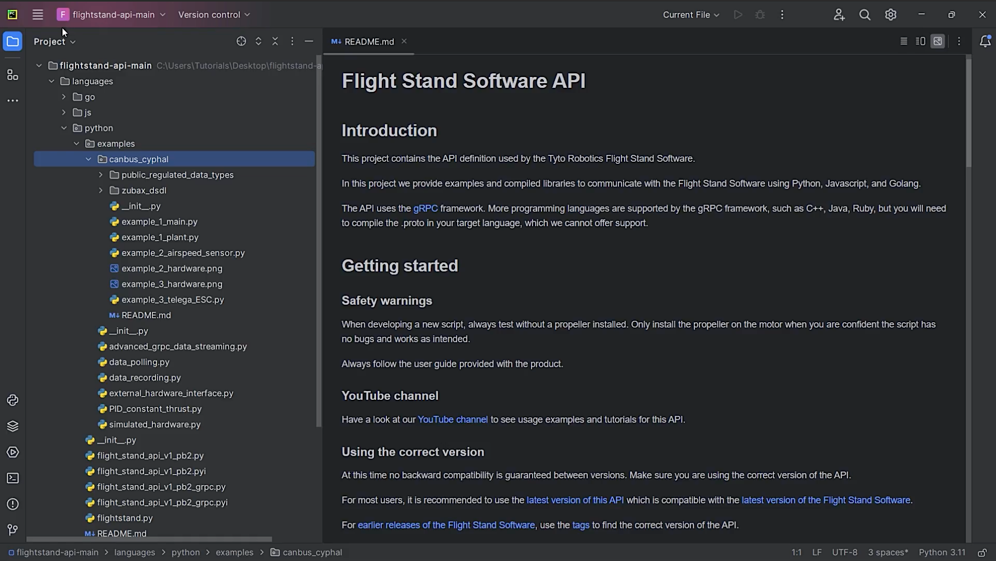Collapse the canbus_cyphal folder

88,159
